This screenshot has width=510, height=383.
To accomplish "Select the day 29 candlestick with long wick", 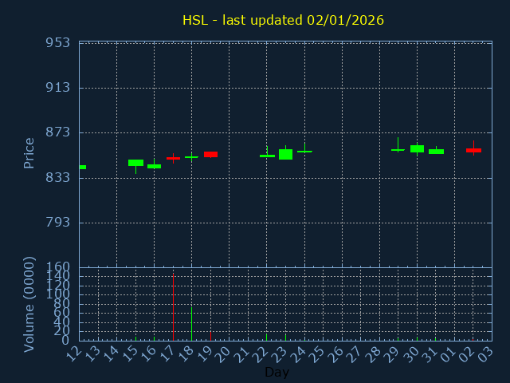I will point(398,149).
